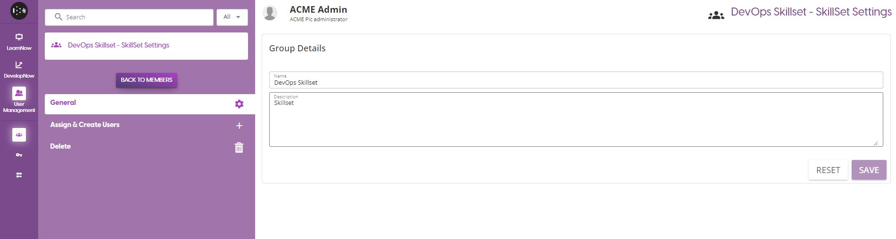Click the Save button
896x239 pixels.
pyautogui.click(x=869, y=170)
